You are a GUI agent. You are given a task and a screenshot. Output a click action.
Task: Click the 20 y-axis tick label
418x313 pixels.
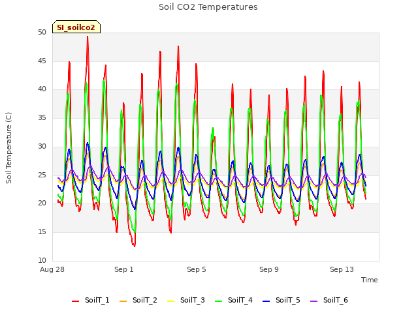[x=42, y=203]
